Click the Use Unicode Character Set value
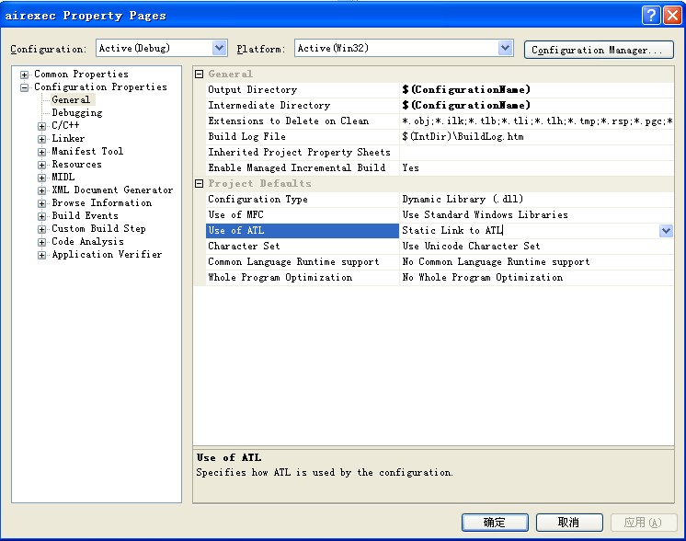This screenshot has height=541, width=686. (x=471, y=246)
